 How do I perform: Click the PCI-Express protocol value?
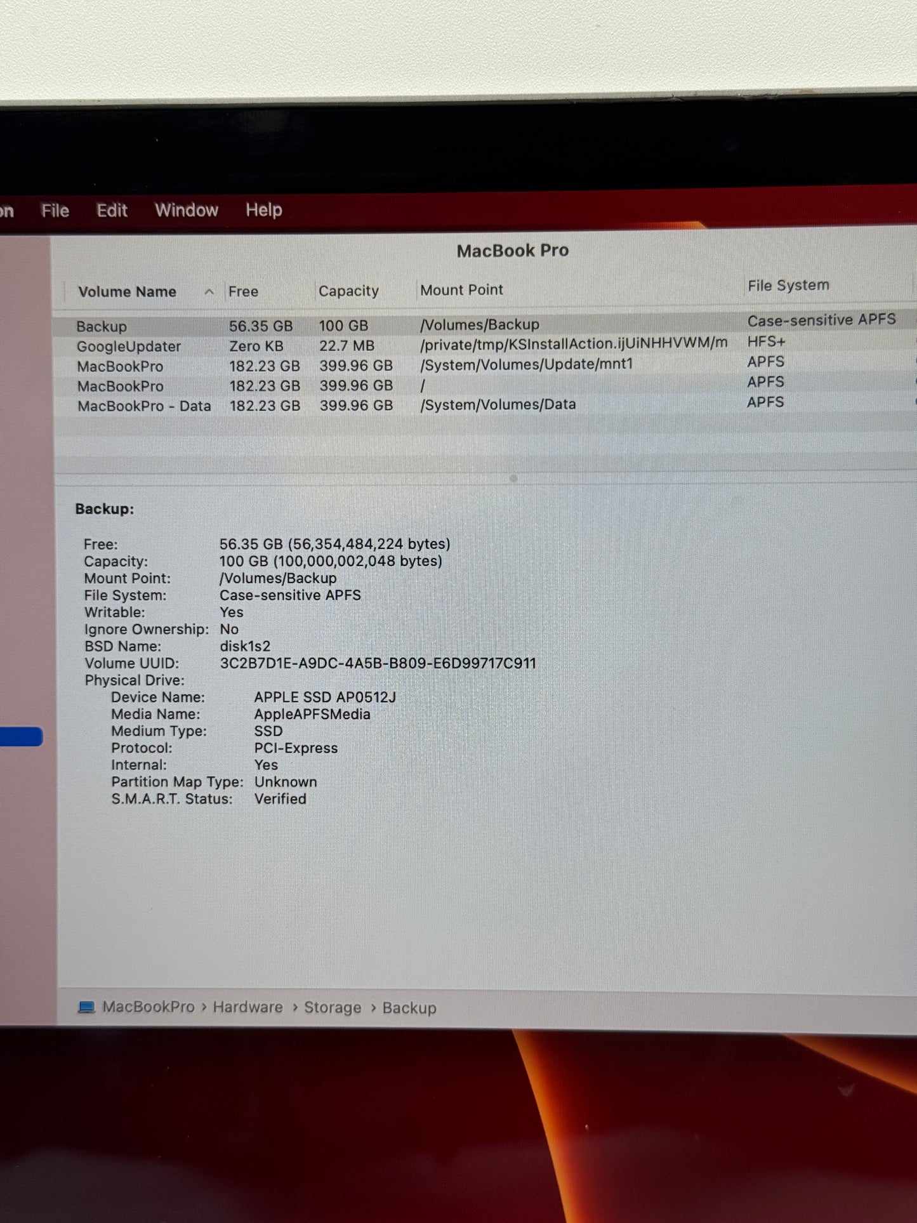pyautogui.click(x=296, y=748)
